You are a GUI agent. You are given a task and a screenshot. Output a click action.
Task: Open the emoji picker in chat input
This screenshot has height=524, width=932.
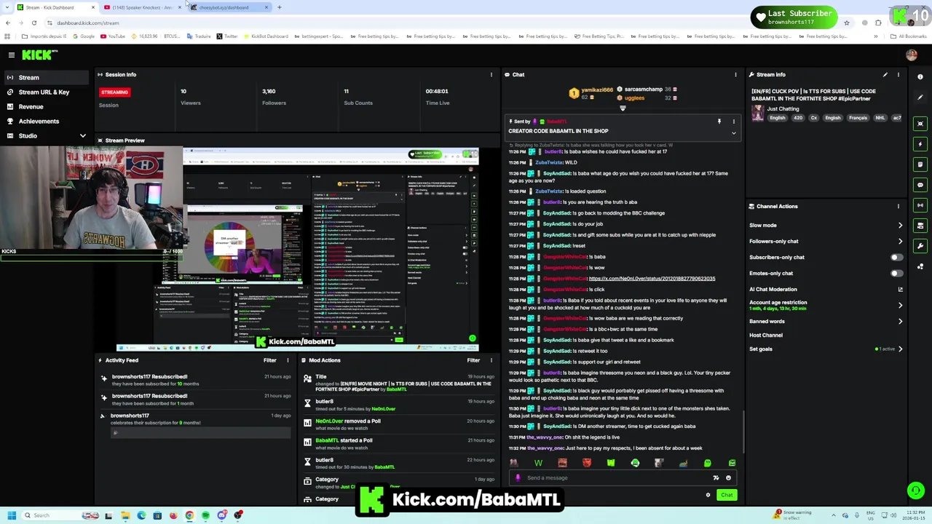728,478
